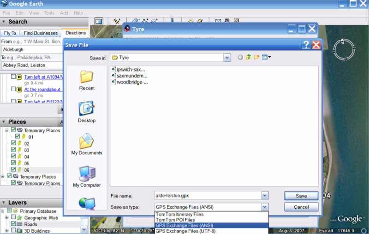Screen dimensions: 369x234
Task: Open the Desktop shortcut in Save dialog
Action: 87,112
